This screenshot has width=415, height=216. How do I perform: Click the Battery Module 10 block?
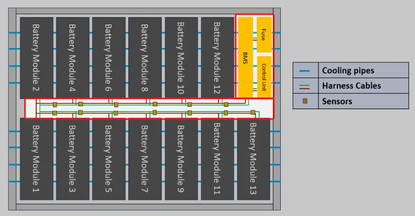point(181,58)
